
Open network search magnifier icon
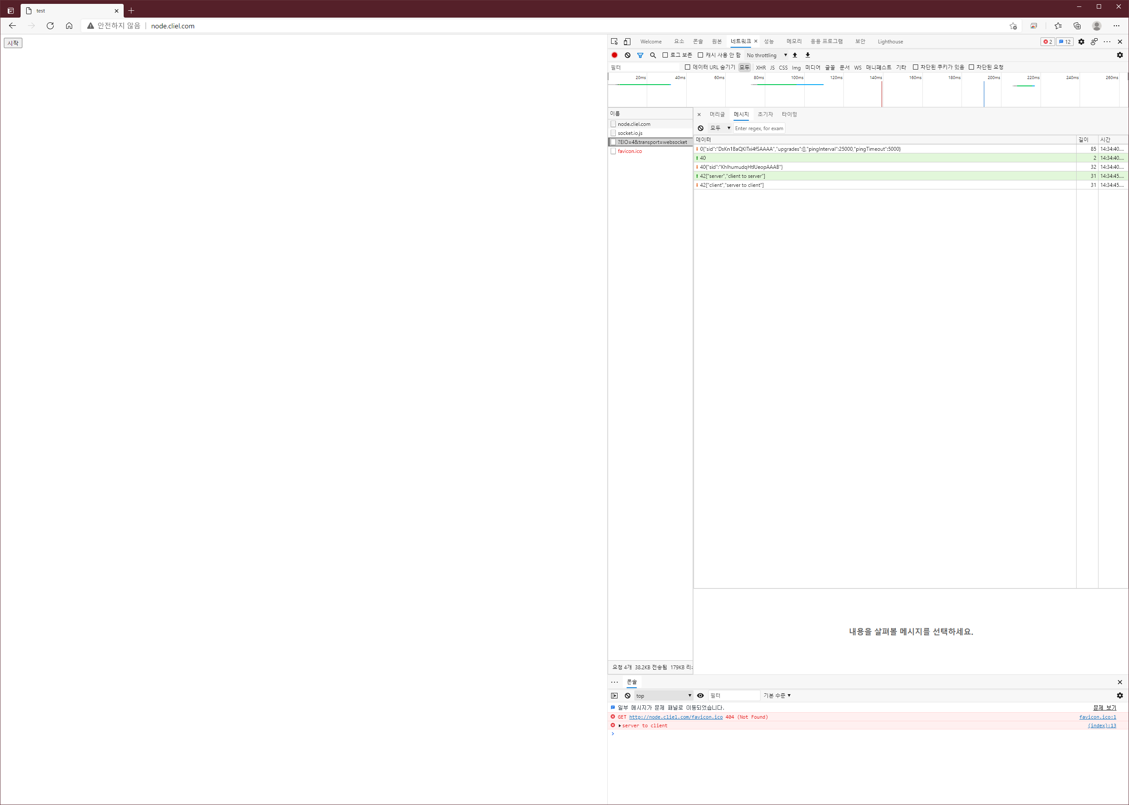[653, 55]
